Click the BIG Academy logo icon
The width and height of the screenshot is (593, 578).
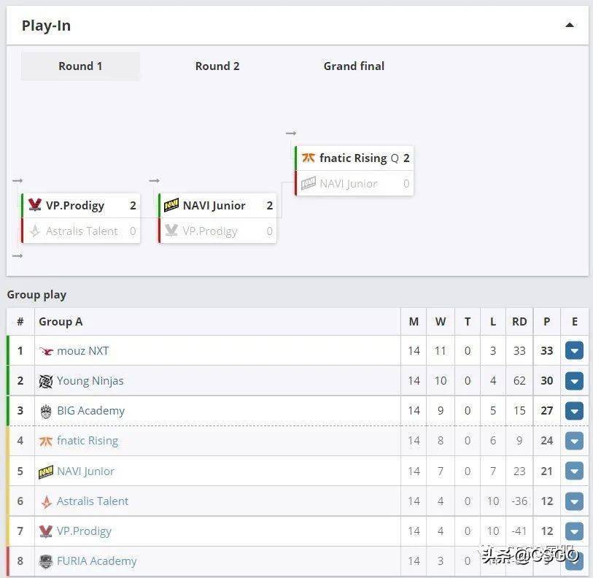tap(46, 411)
